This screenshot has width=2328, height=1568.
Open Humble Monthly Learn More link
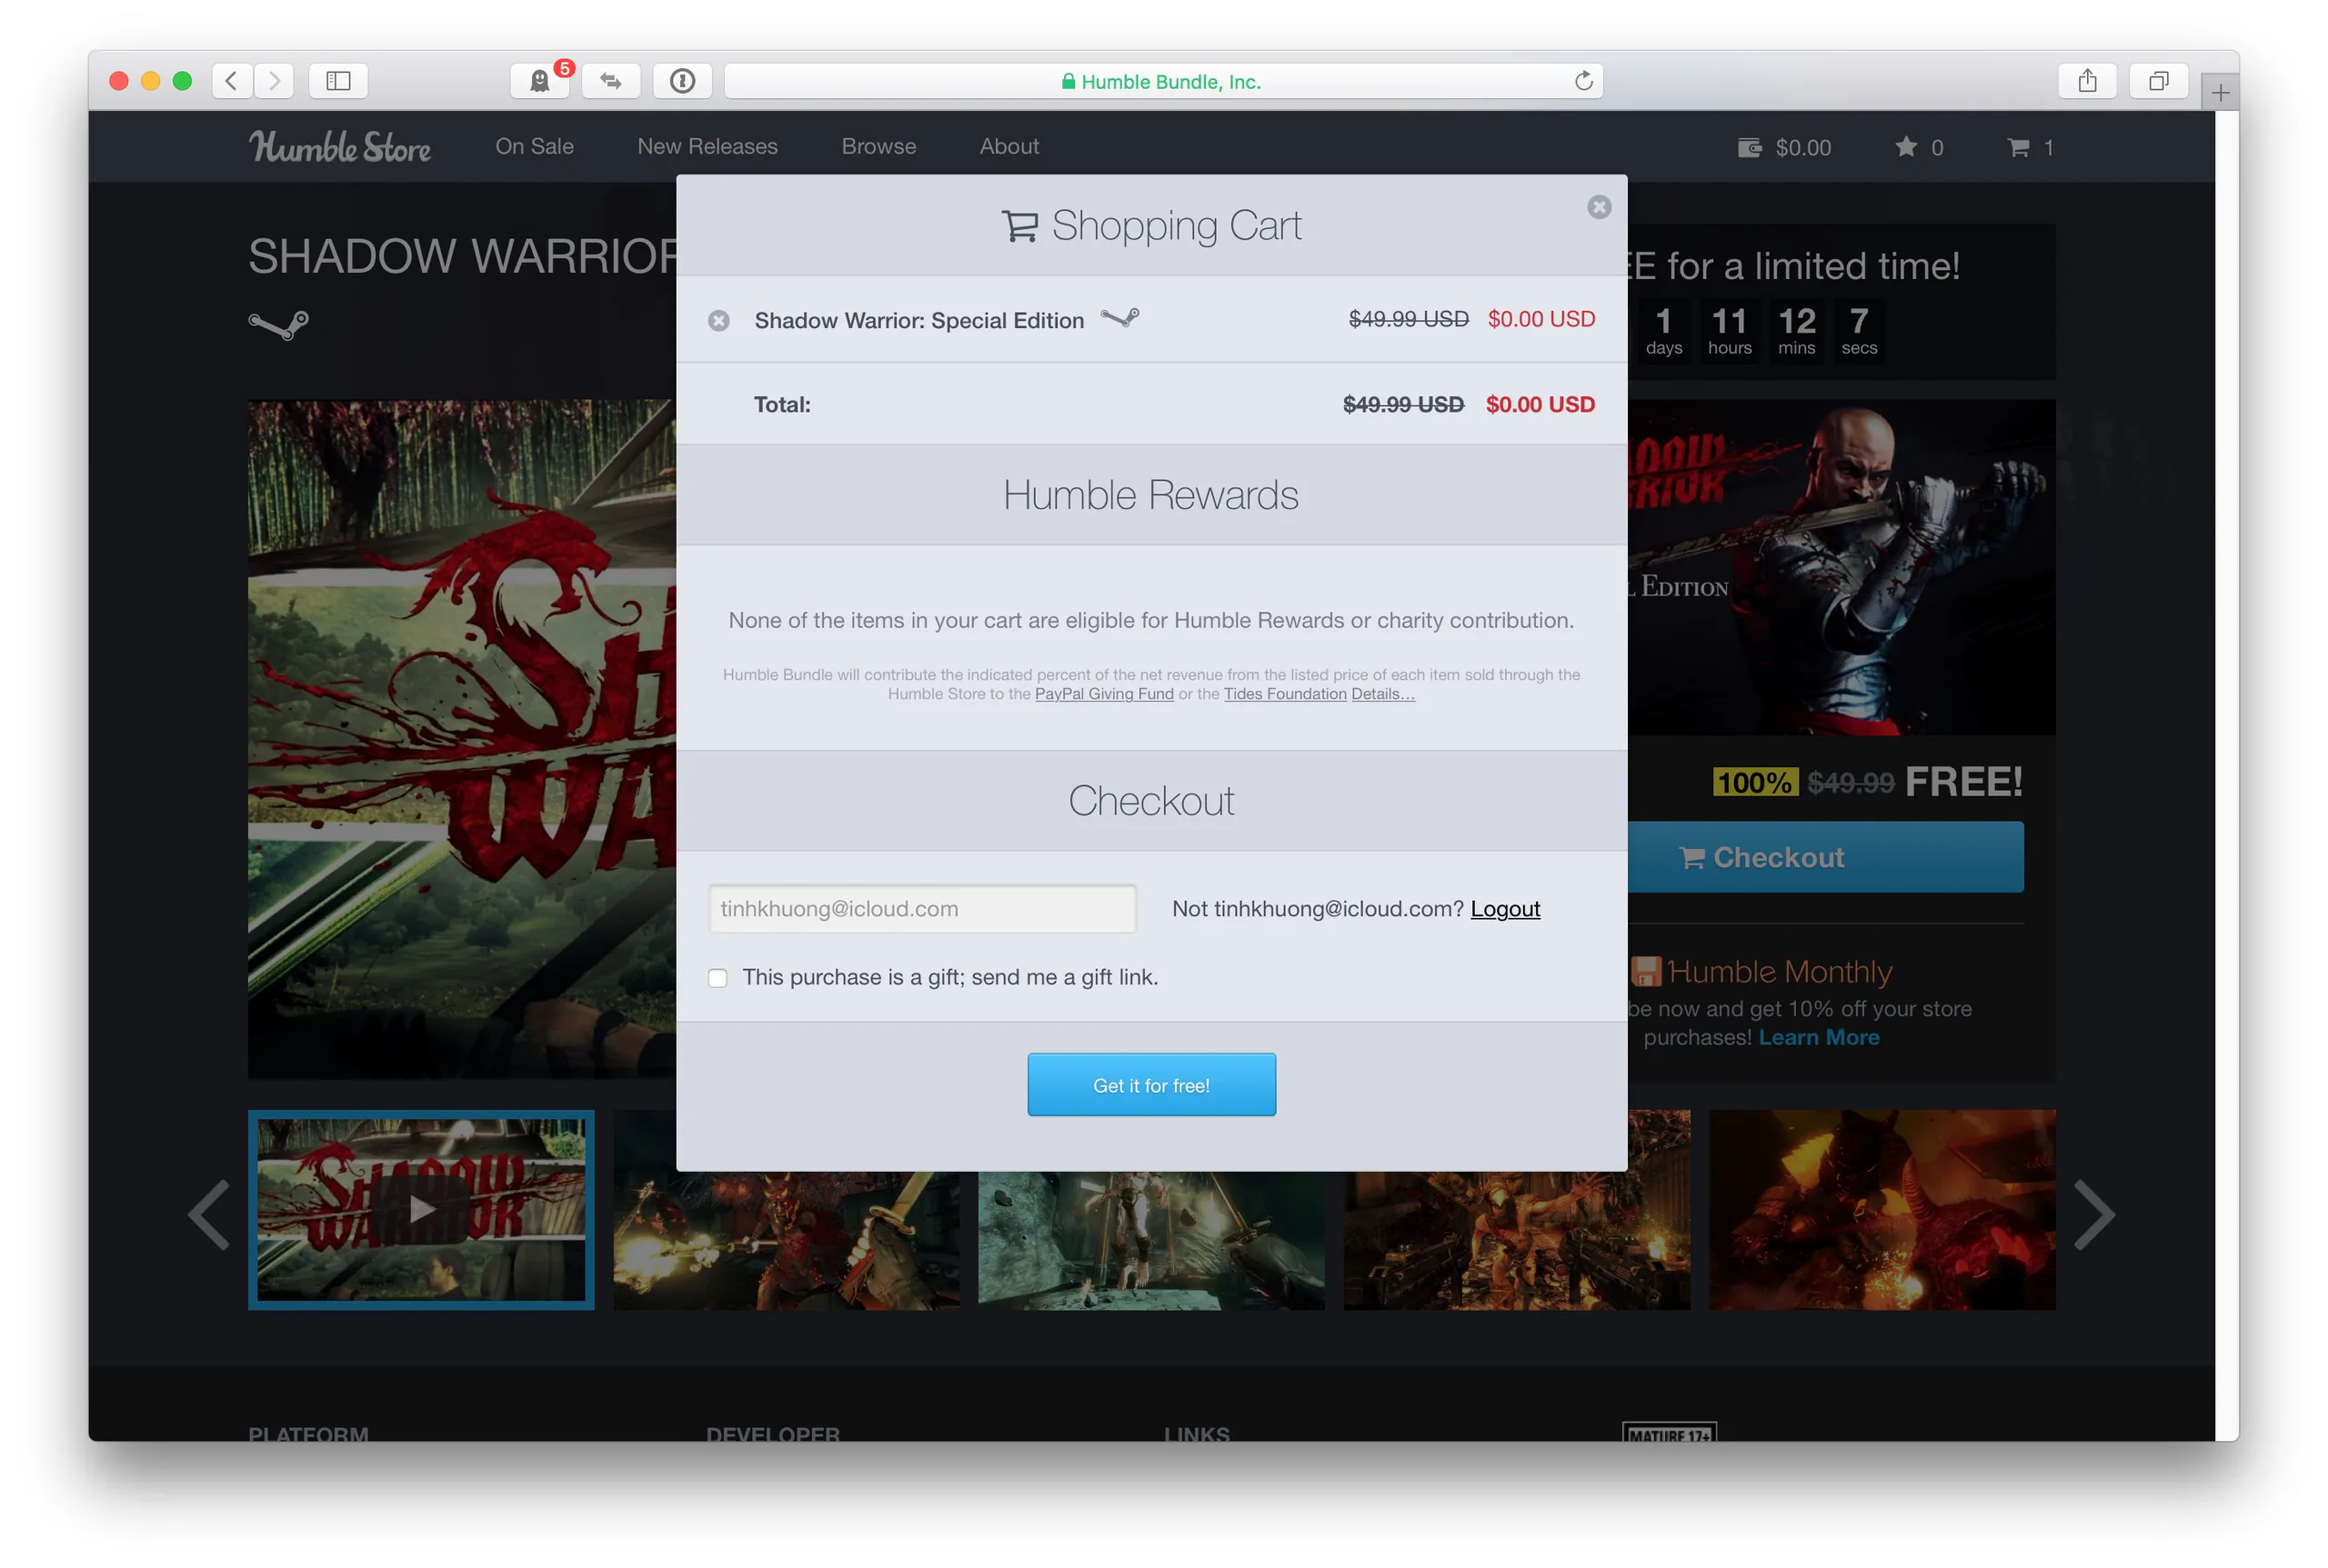1818,1037
